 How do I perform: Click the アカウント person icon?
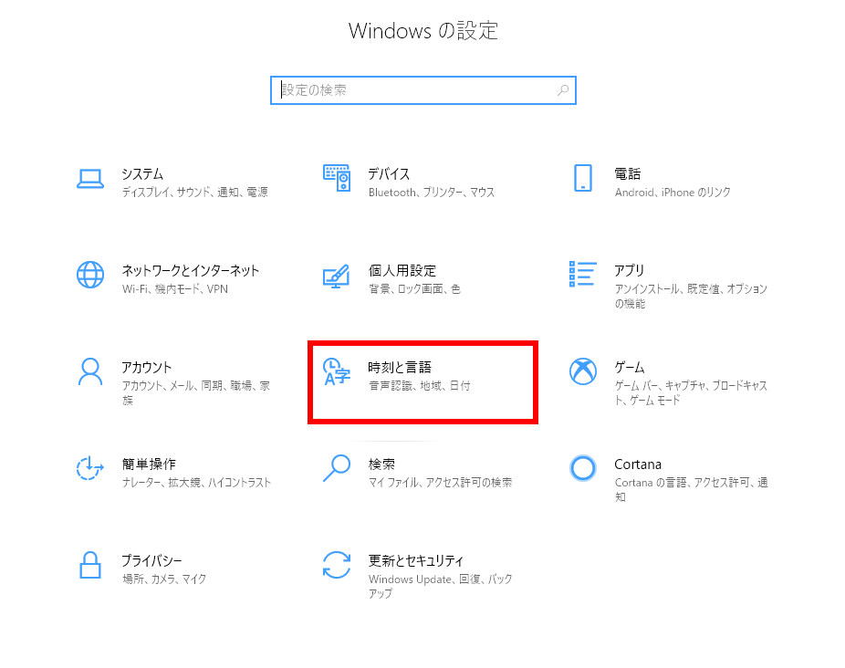[90, 371]
